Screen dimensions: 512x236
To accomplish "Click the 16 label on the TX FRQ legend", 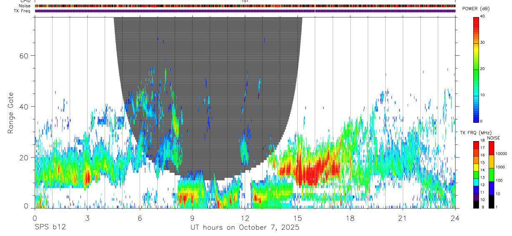I will 482,155.
